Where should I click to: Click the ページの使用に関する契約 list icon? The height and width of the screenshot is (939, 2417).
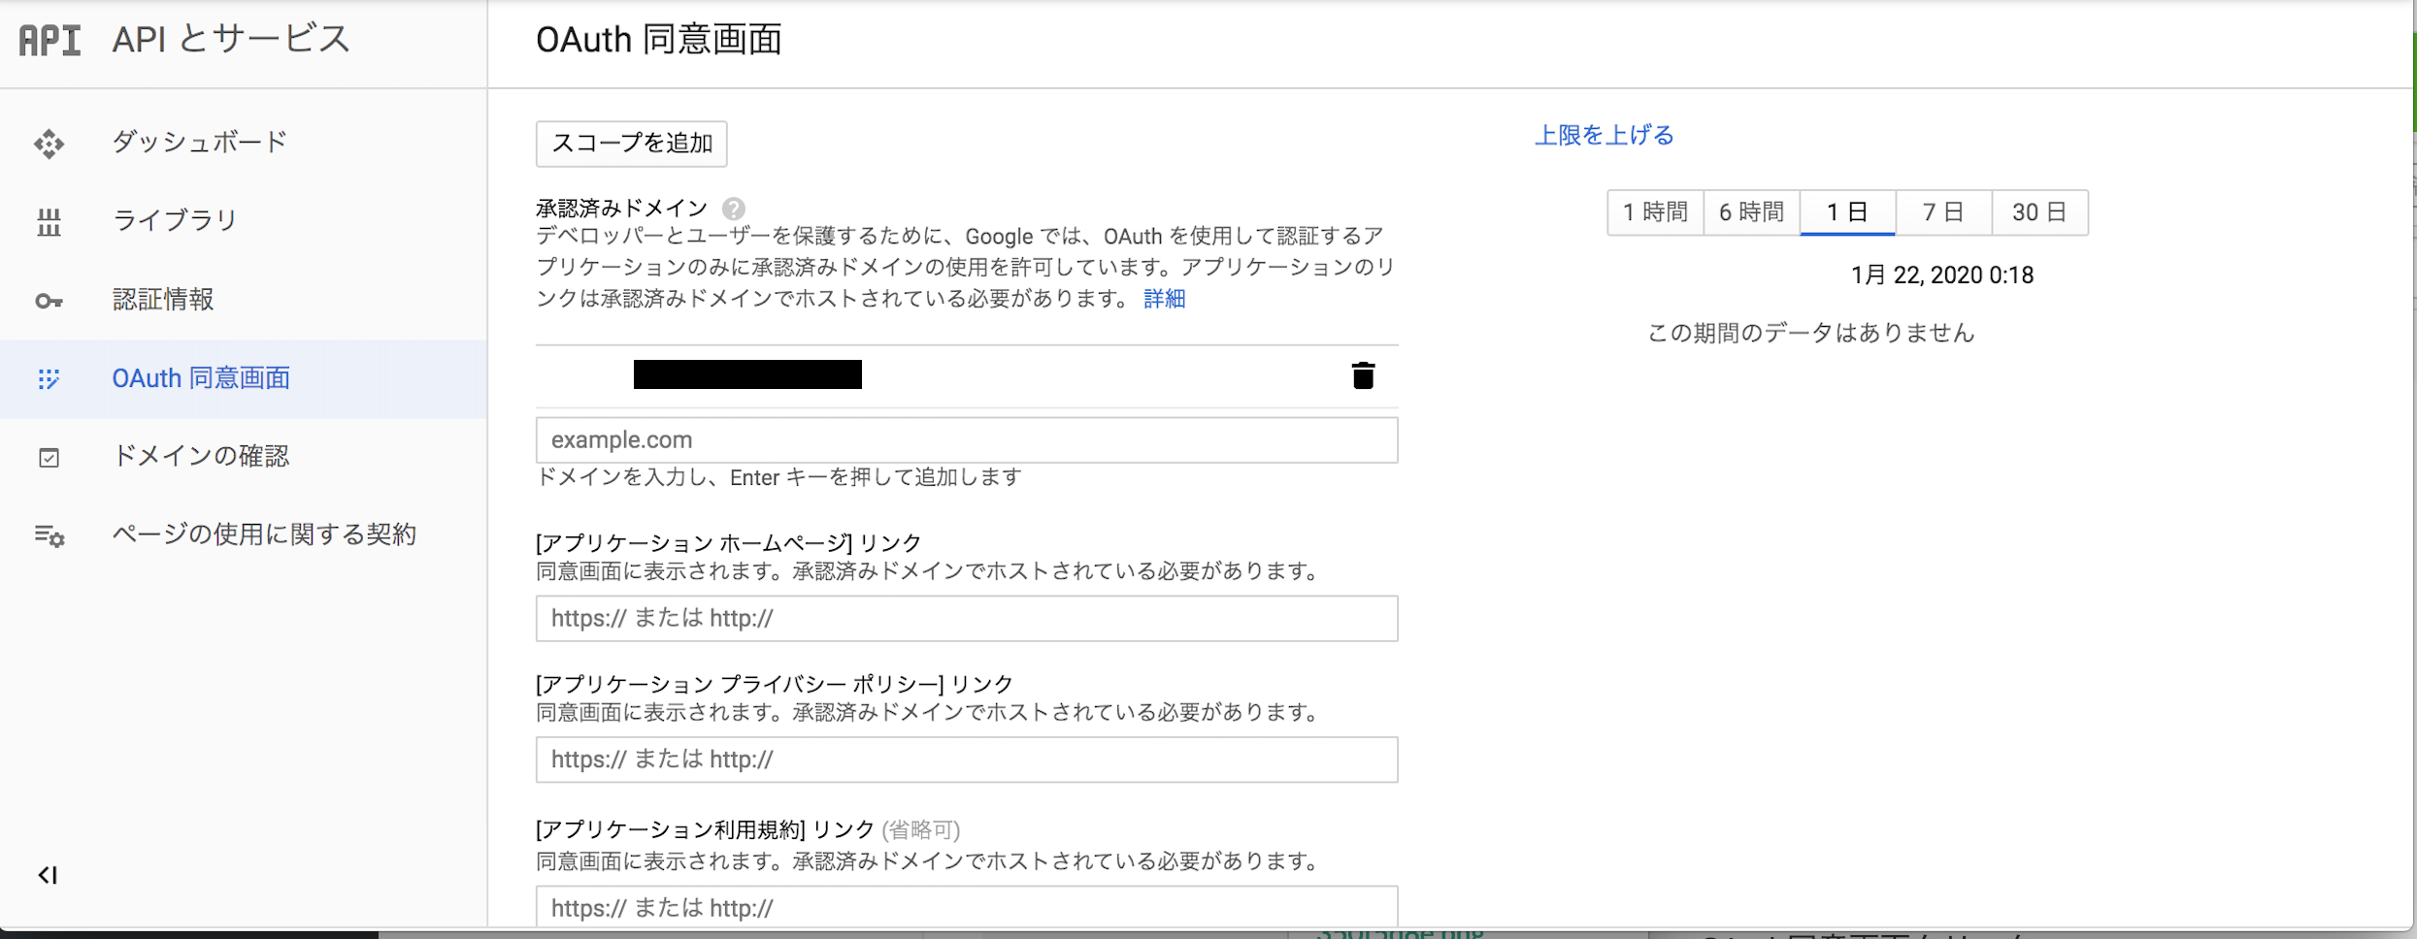point(49,535)
